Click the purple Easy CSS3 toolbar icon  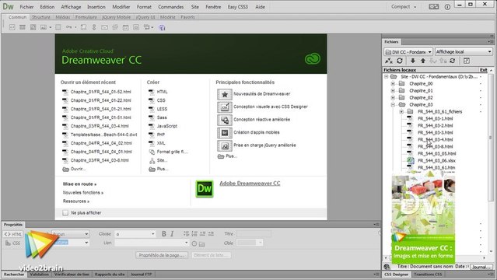(162, 27)
